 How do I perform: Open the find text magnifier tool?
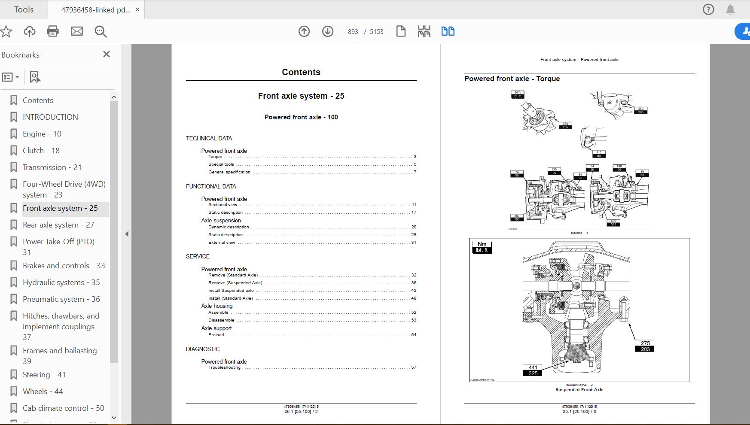coord(101,31)
